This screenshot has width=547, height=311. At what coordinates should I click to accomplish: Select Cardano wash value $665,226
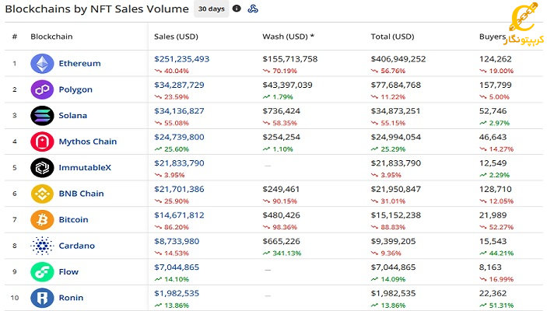[x=281, y=241]
